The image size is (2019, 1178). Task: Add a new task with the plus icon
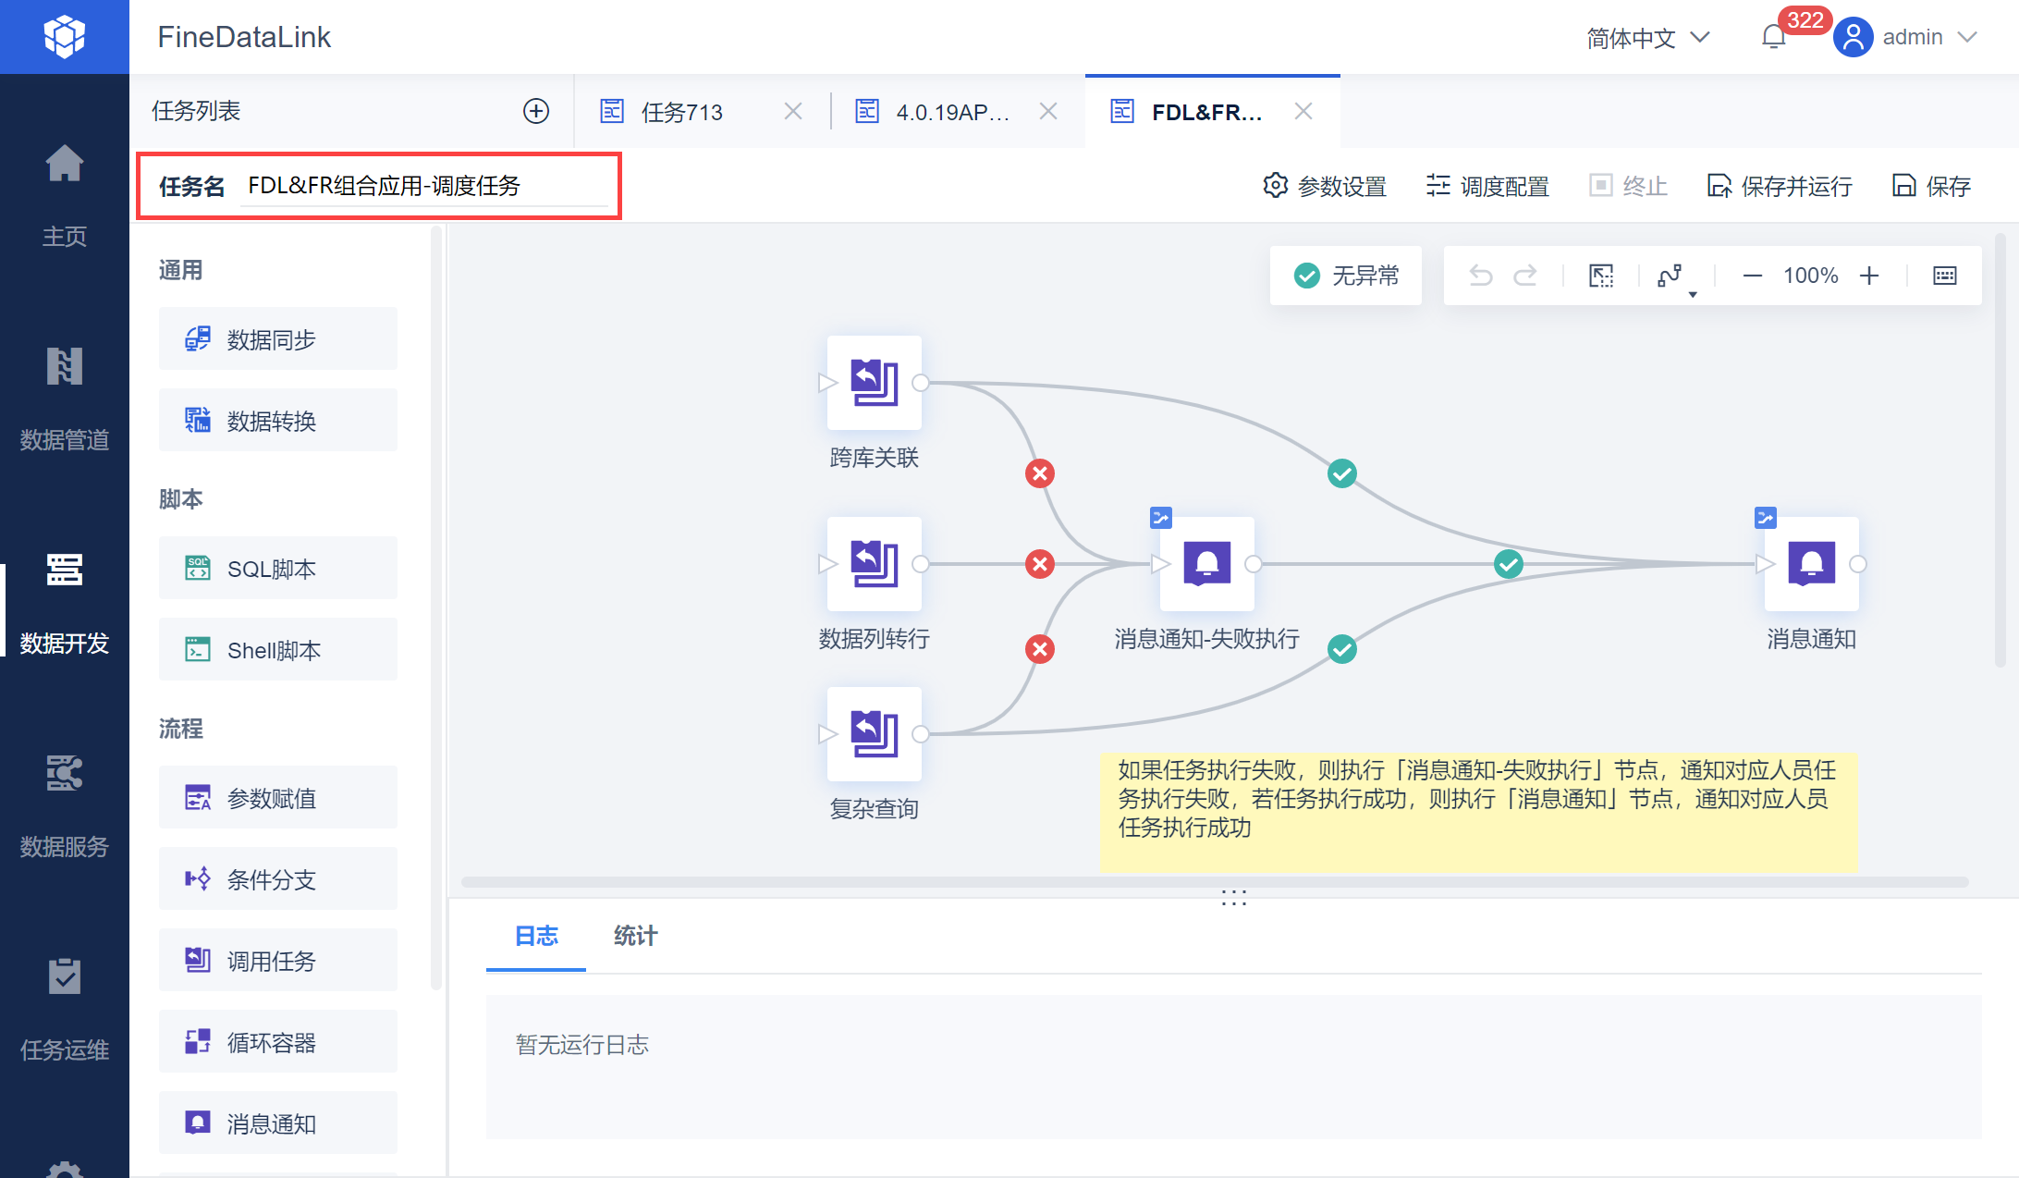coord(536,111)
